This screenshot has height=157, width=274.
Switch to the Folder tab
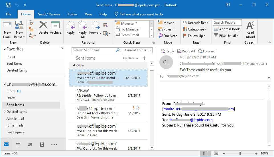coord(72,14)
